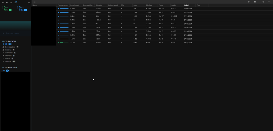Click green progress bar in 3/17/2024 row
This screenshot has width=273, height=131.
64,42
